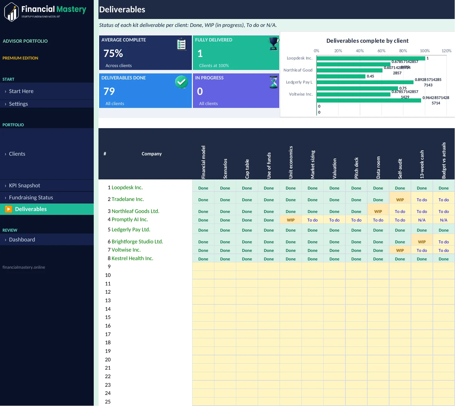The height and width of the screenshot is (406, 455).
Task: Open the Fundraising Status sheet
Action: pyautogui.click(x=47, y=197)
